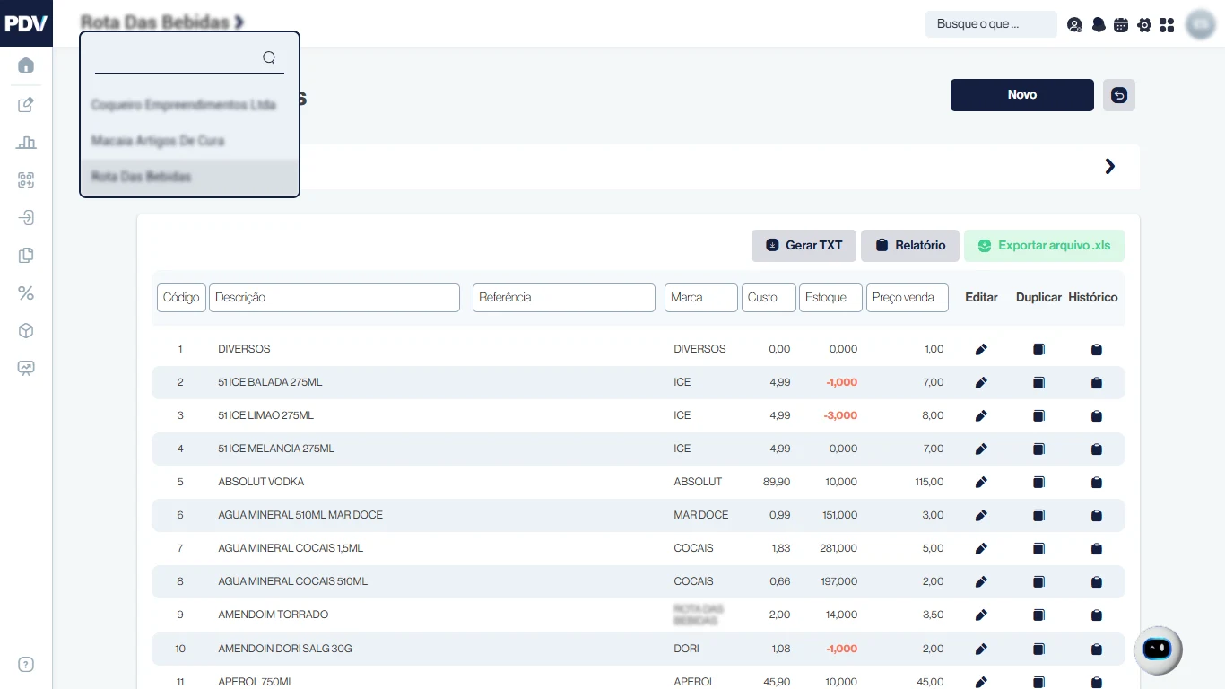
Task: Open settings with the gear icon
Action: point(1144,24)
